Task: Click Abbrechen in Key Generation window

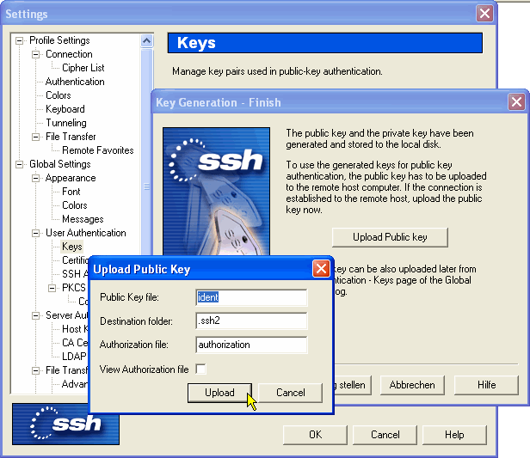Action: pos(412,385)
